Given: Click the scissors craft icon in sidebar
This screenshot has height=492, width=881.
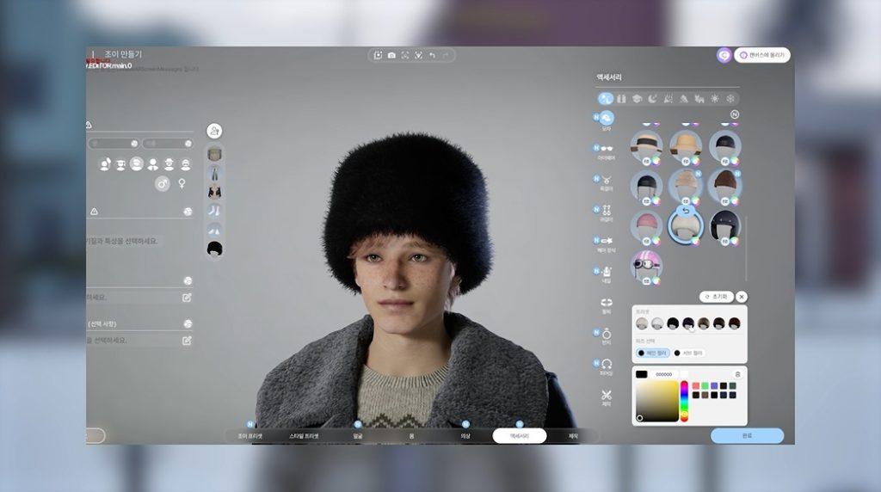Looking at the screenshot, I should tap(606, 395).
